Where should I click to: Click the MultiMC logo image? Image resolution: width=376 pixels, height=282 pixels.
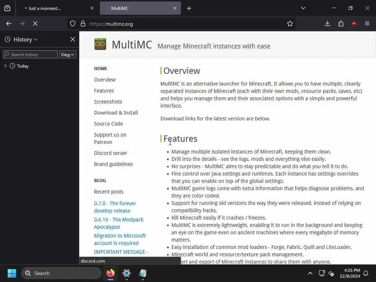100,44
